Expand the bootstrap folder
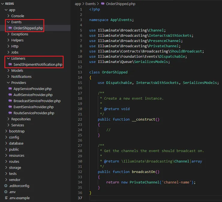 pos(6,131)
